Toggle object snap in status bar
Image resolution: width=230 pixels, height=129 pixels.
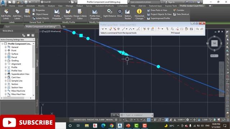click(x=149, y=120)
